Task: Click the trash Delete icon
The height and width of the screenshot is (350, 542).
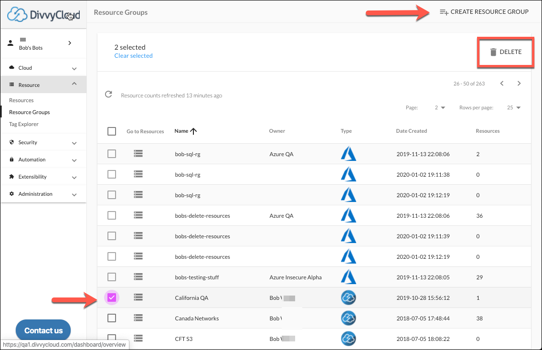Action: point(493,52)
